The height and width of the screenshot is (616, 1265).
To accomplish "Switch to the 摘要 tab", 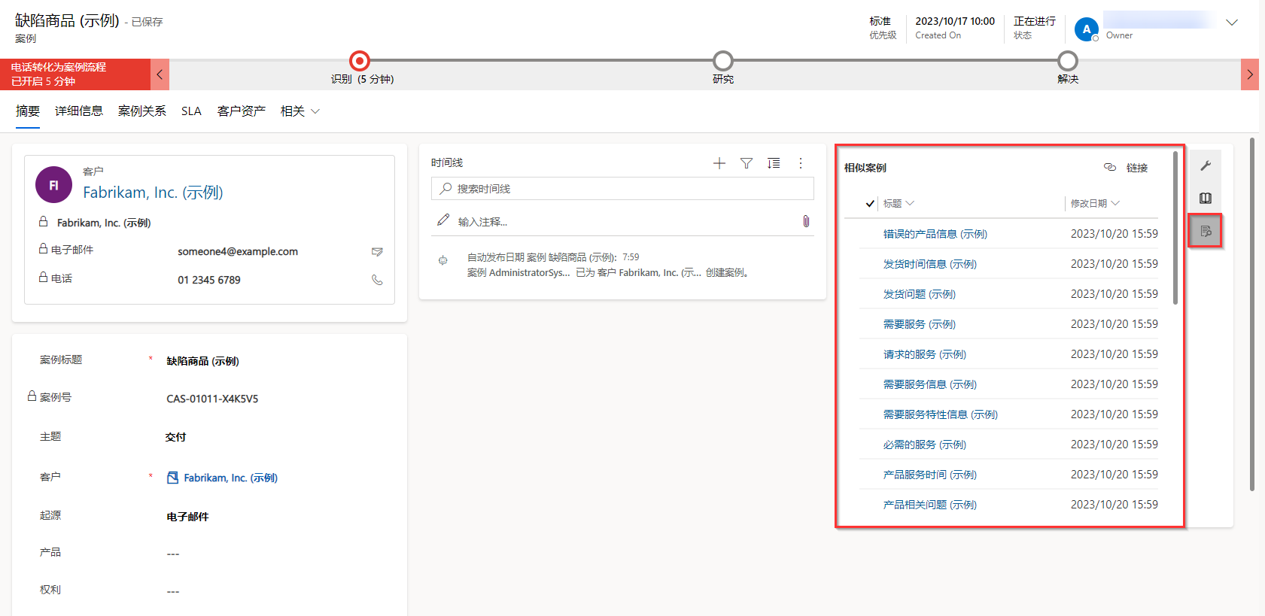I will click(28, 111).
